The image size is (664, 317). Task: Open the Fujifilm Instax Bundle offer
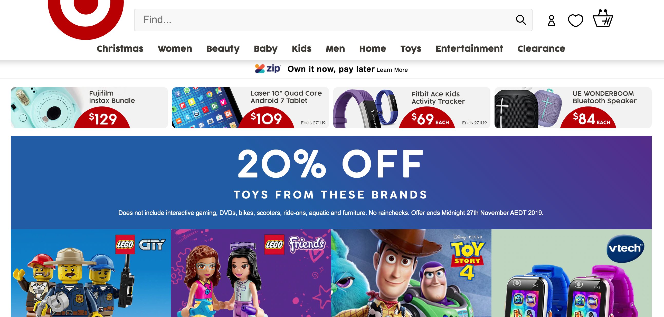pyautogui.click(x=89, y=108)
